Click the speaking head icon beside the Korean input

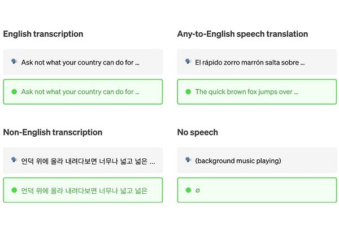(14, 160)
